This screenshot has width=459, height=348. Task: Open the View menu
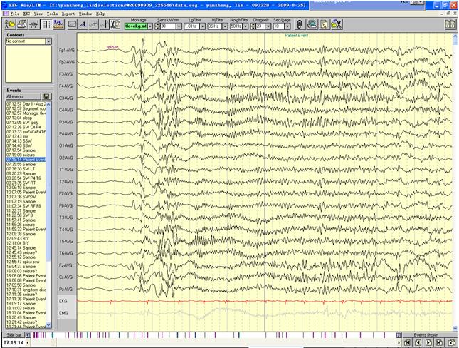click(38, 14)
